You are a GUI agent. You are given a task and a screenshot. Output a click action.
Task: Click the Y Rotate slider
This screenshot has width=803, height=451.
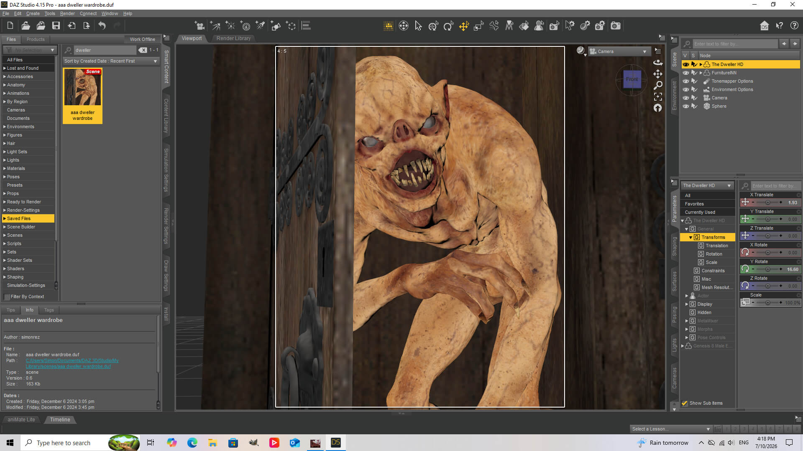point(767,269)
